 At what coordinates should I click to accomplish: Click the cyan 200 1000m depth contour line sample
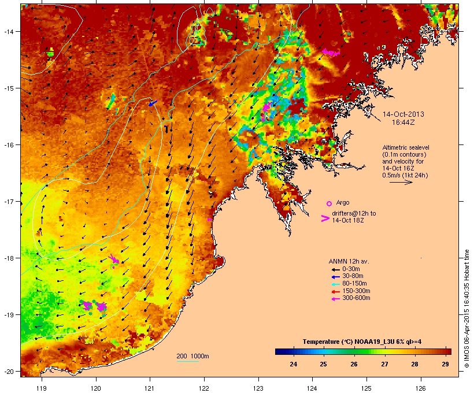click(187, 361)
